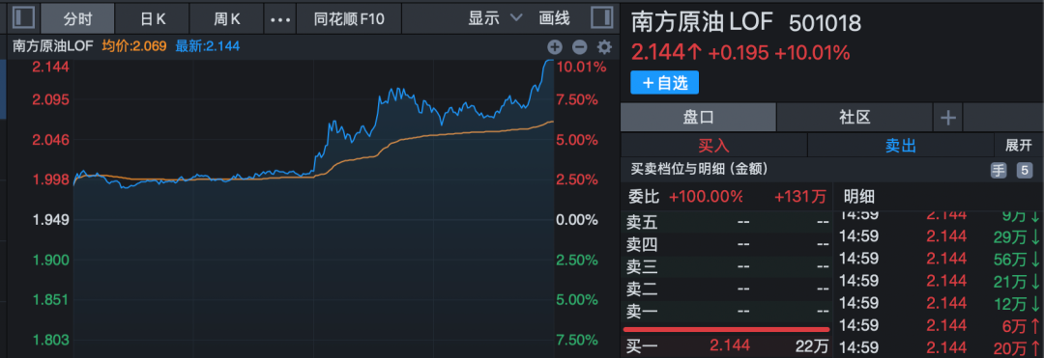Select the 卖一 order row
Image resolution: width=1044 pixels, height=358 pixels.
[x=727, y=311]
